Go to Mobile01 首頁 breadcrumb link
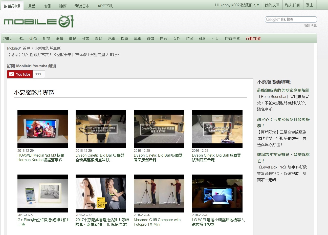This screenshot has width=328, height=235. point(19,48)
